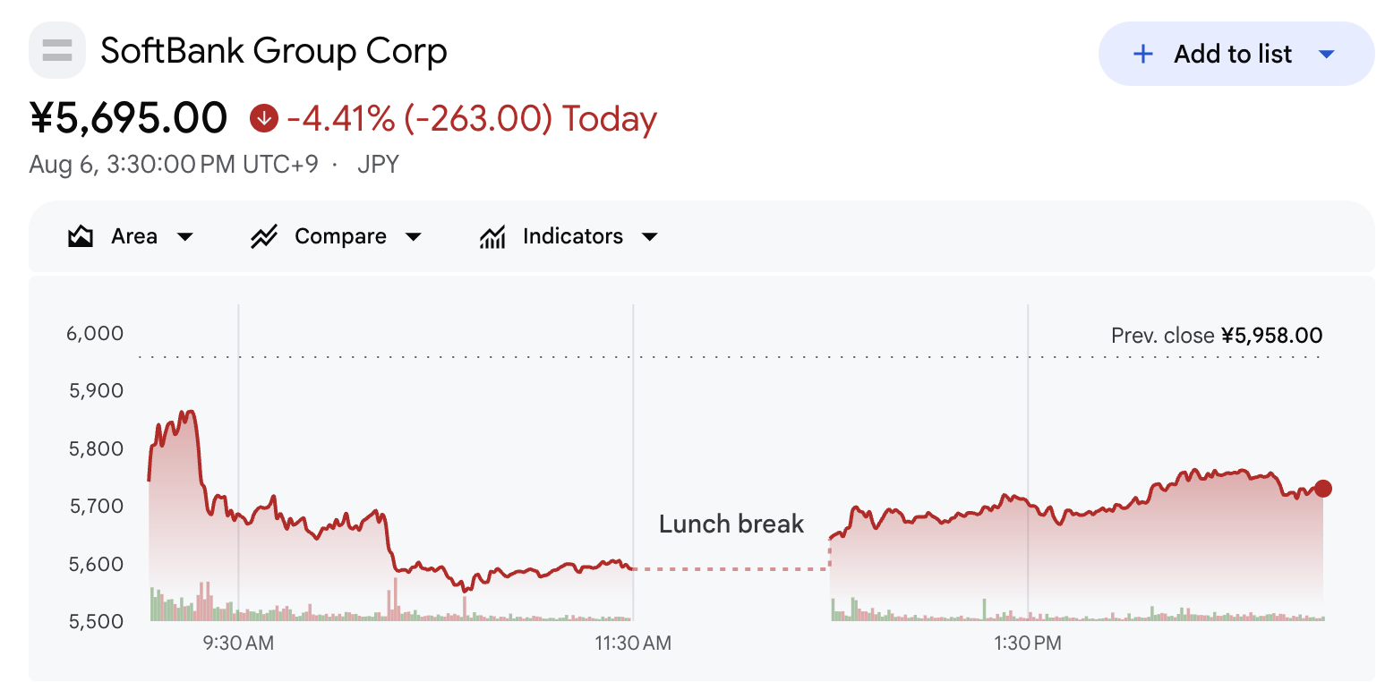Image resolution: width=1385 pixels, height=682 pixels.
Task: Click the Lunch break label on chart
Action: click(731, 524)
